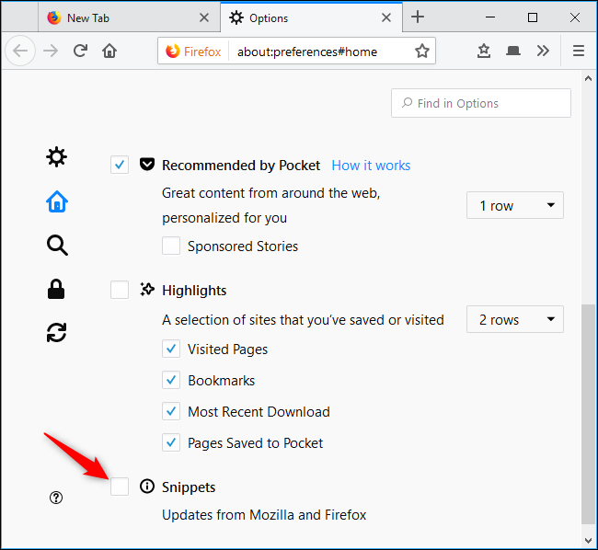Enable the Snippets checkbox
Viewport: 598px width, 550px height.
click(120, 487)
